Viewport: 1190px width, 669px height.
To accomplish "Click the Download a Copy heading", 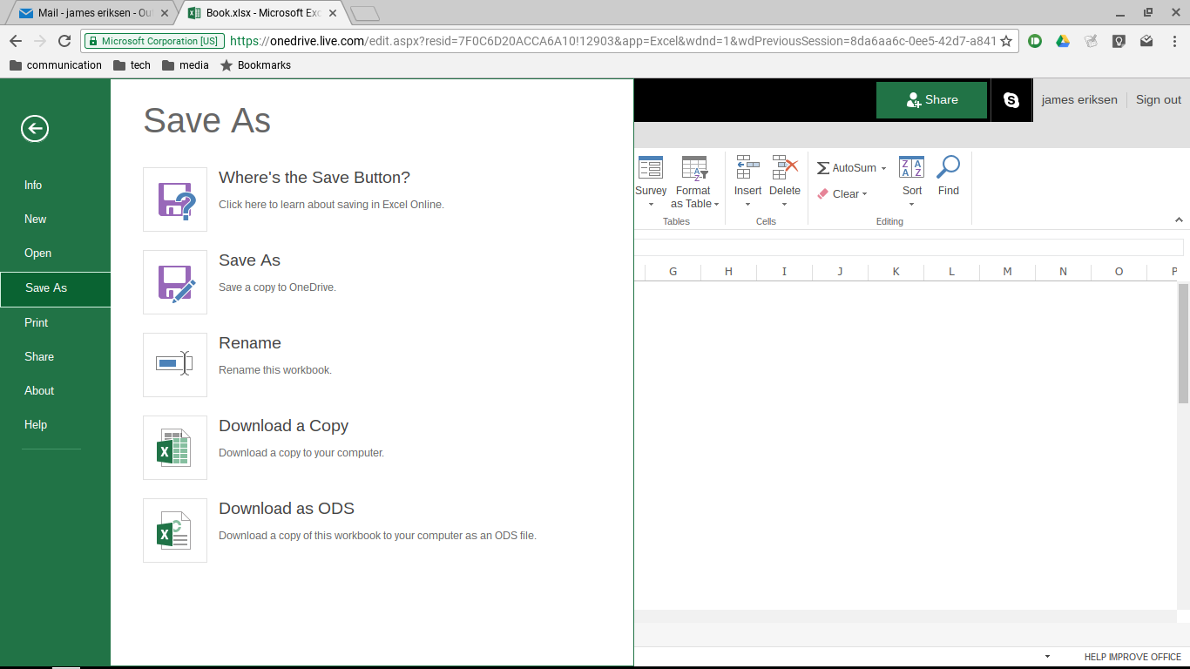I will [283, 426].
